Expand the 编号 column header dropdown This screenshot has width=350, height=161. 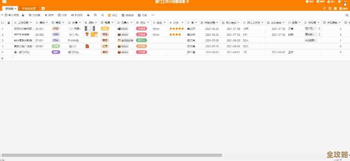pos(47,23)
